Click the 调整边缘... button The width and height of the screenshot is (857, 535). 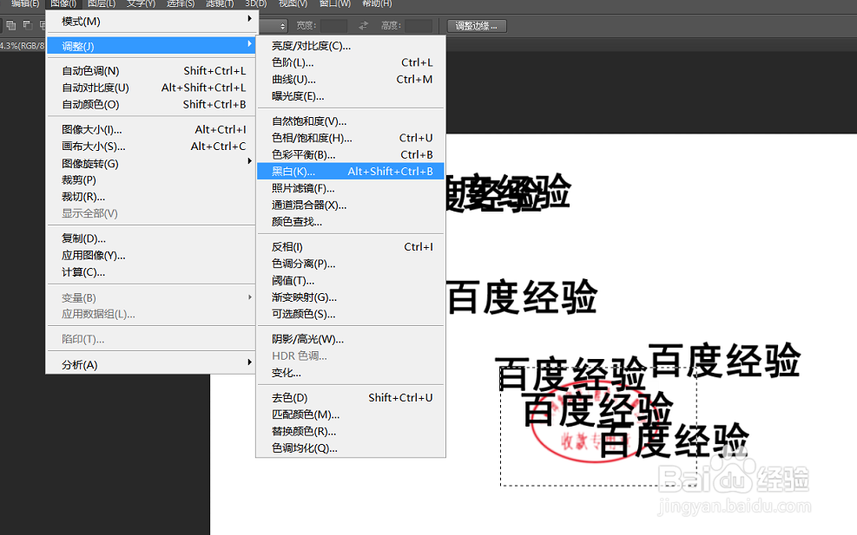477,26
